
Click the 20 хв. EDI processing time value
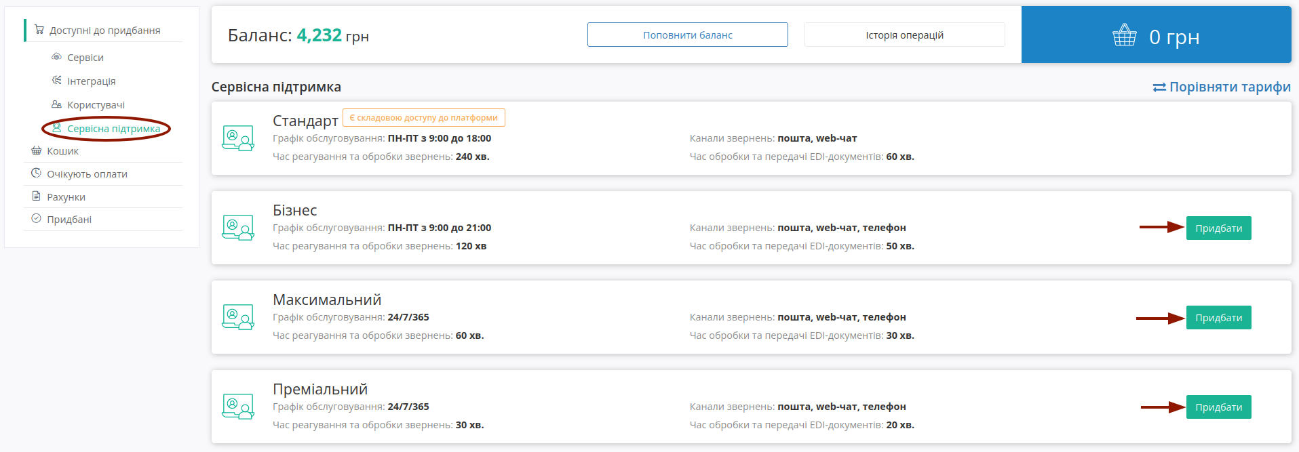[x=900, y=425]
